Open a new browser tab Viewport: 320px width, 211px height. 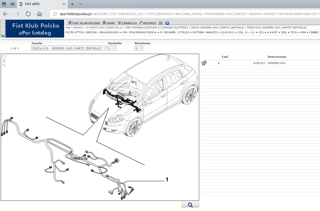point(73,4)
